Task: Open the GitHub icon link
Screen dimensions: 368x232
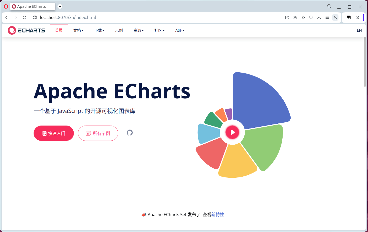Action: pyautogui.click(x=130, y=133)
